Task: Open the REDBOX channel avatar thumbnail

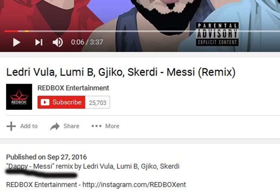Action: click(19, 97)
